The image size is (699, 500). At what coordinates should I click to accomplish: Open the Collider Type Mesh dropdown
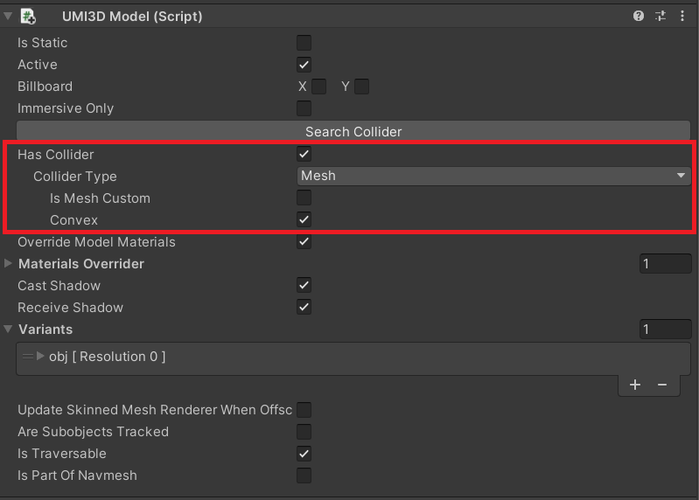[494, 176]
